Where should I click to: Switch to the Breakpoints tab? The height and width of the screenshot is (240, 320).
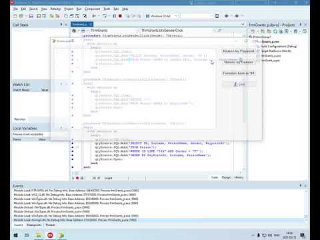34,225
